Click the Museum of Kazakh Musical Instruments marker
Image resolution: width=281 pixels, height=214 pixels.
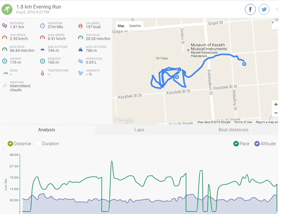click(188, 50)
